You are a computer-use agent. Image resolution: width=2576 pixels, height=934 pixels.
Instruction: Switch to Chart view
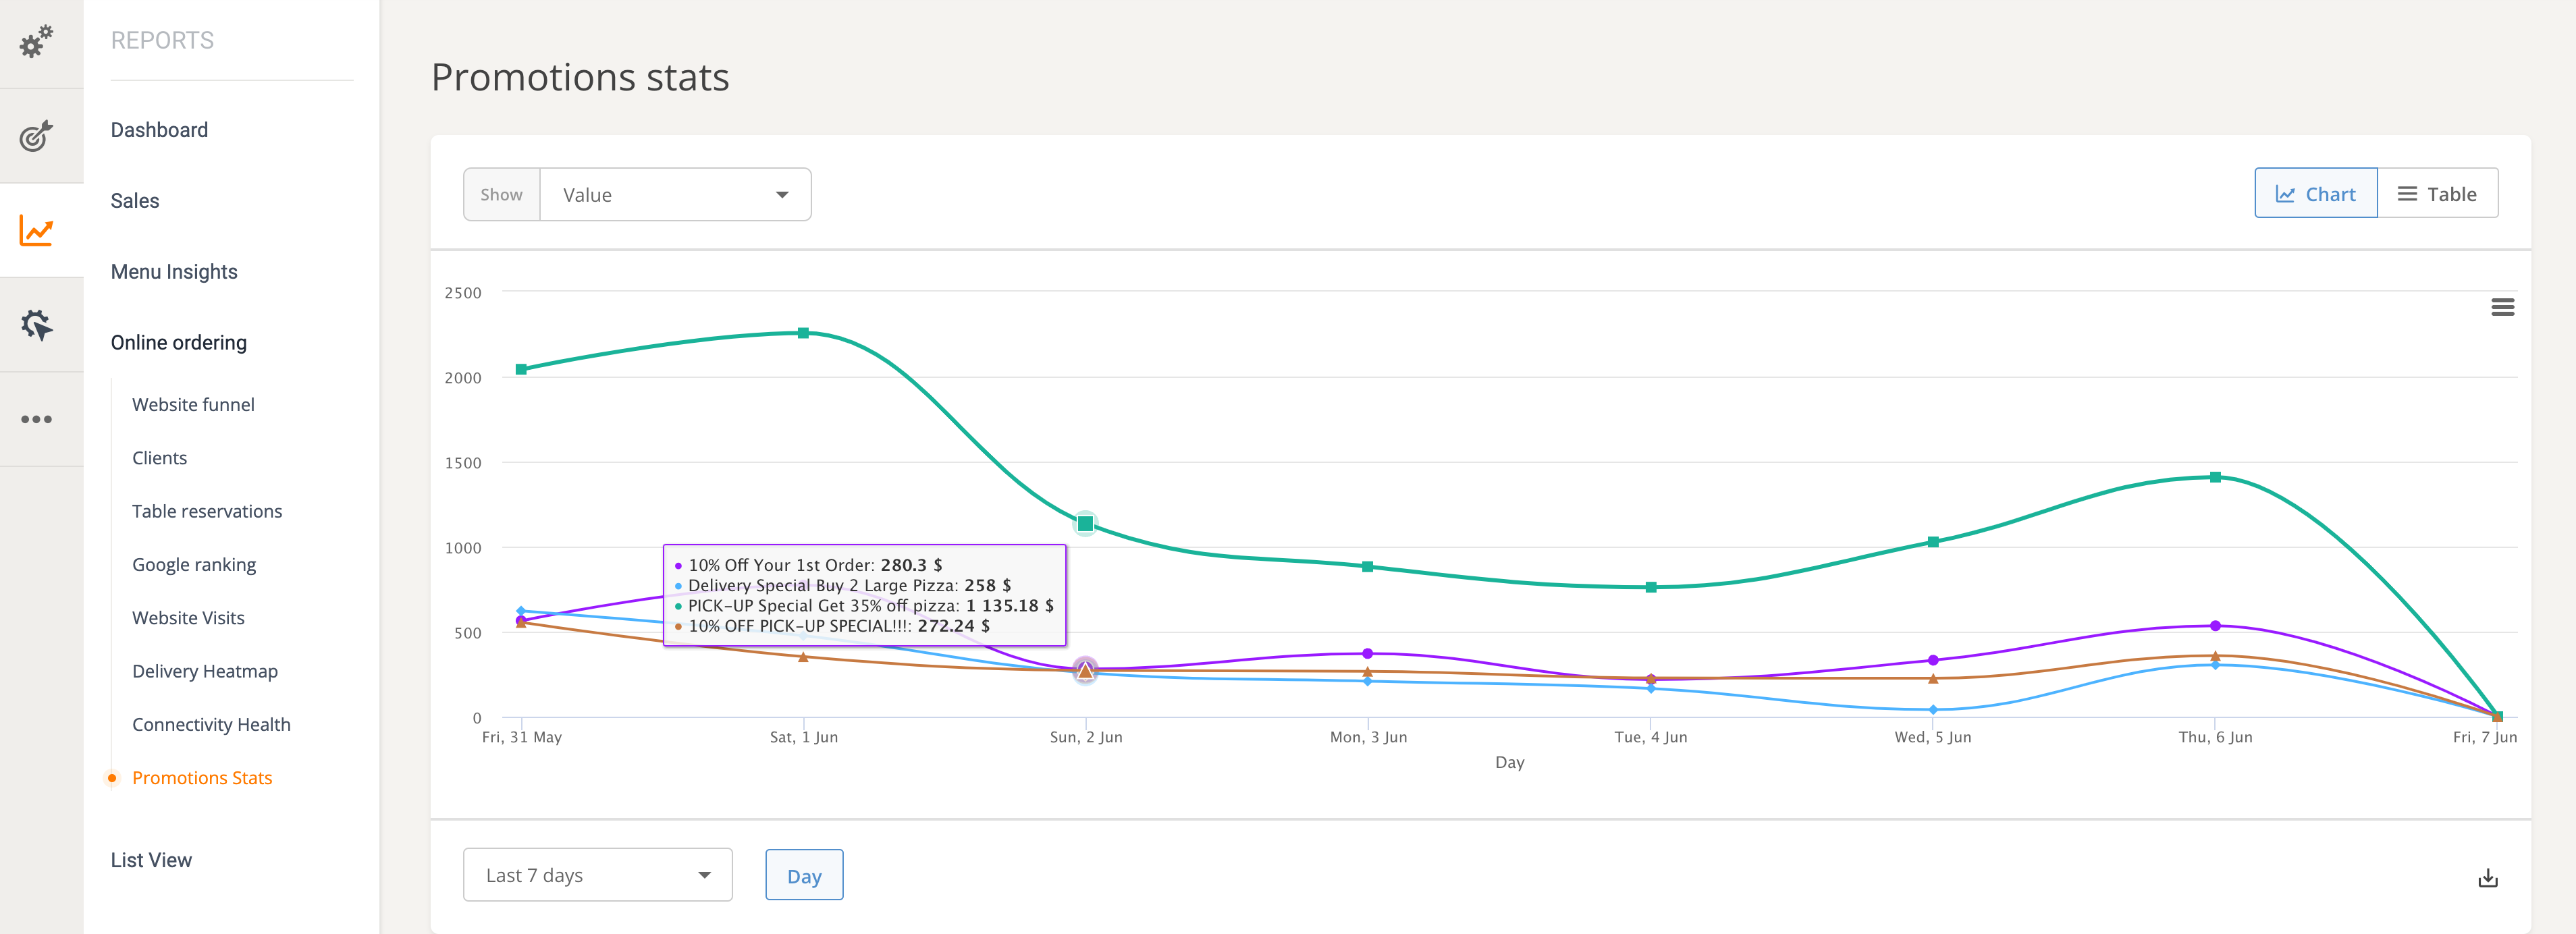coord(2315,194)
